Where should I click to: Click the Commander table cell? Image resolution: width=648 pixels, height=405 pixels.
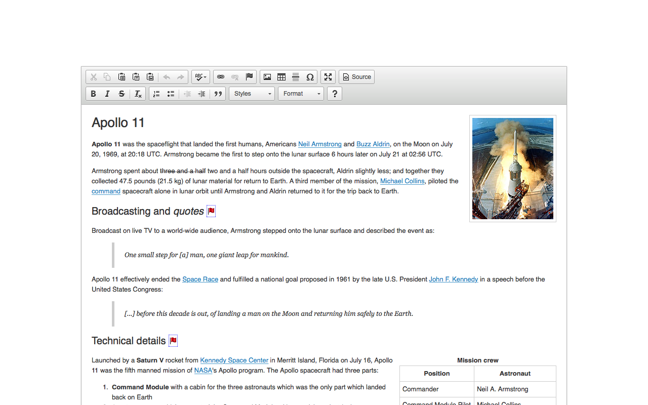[x=437, y=389]
